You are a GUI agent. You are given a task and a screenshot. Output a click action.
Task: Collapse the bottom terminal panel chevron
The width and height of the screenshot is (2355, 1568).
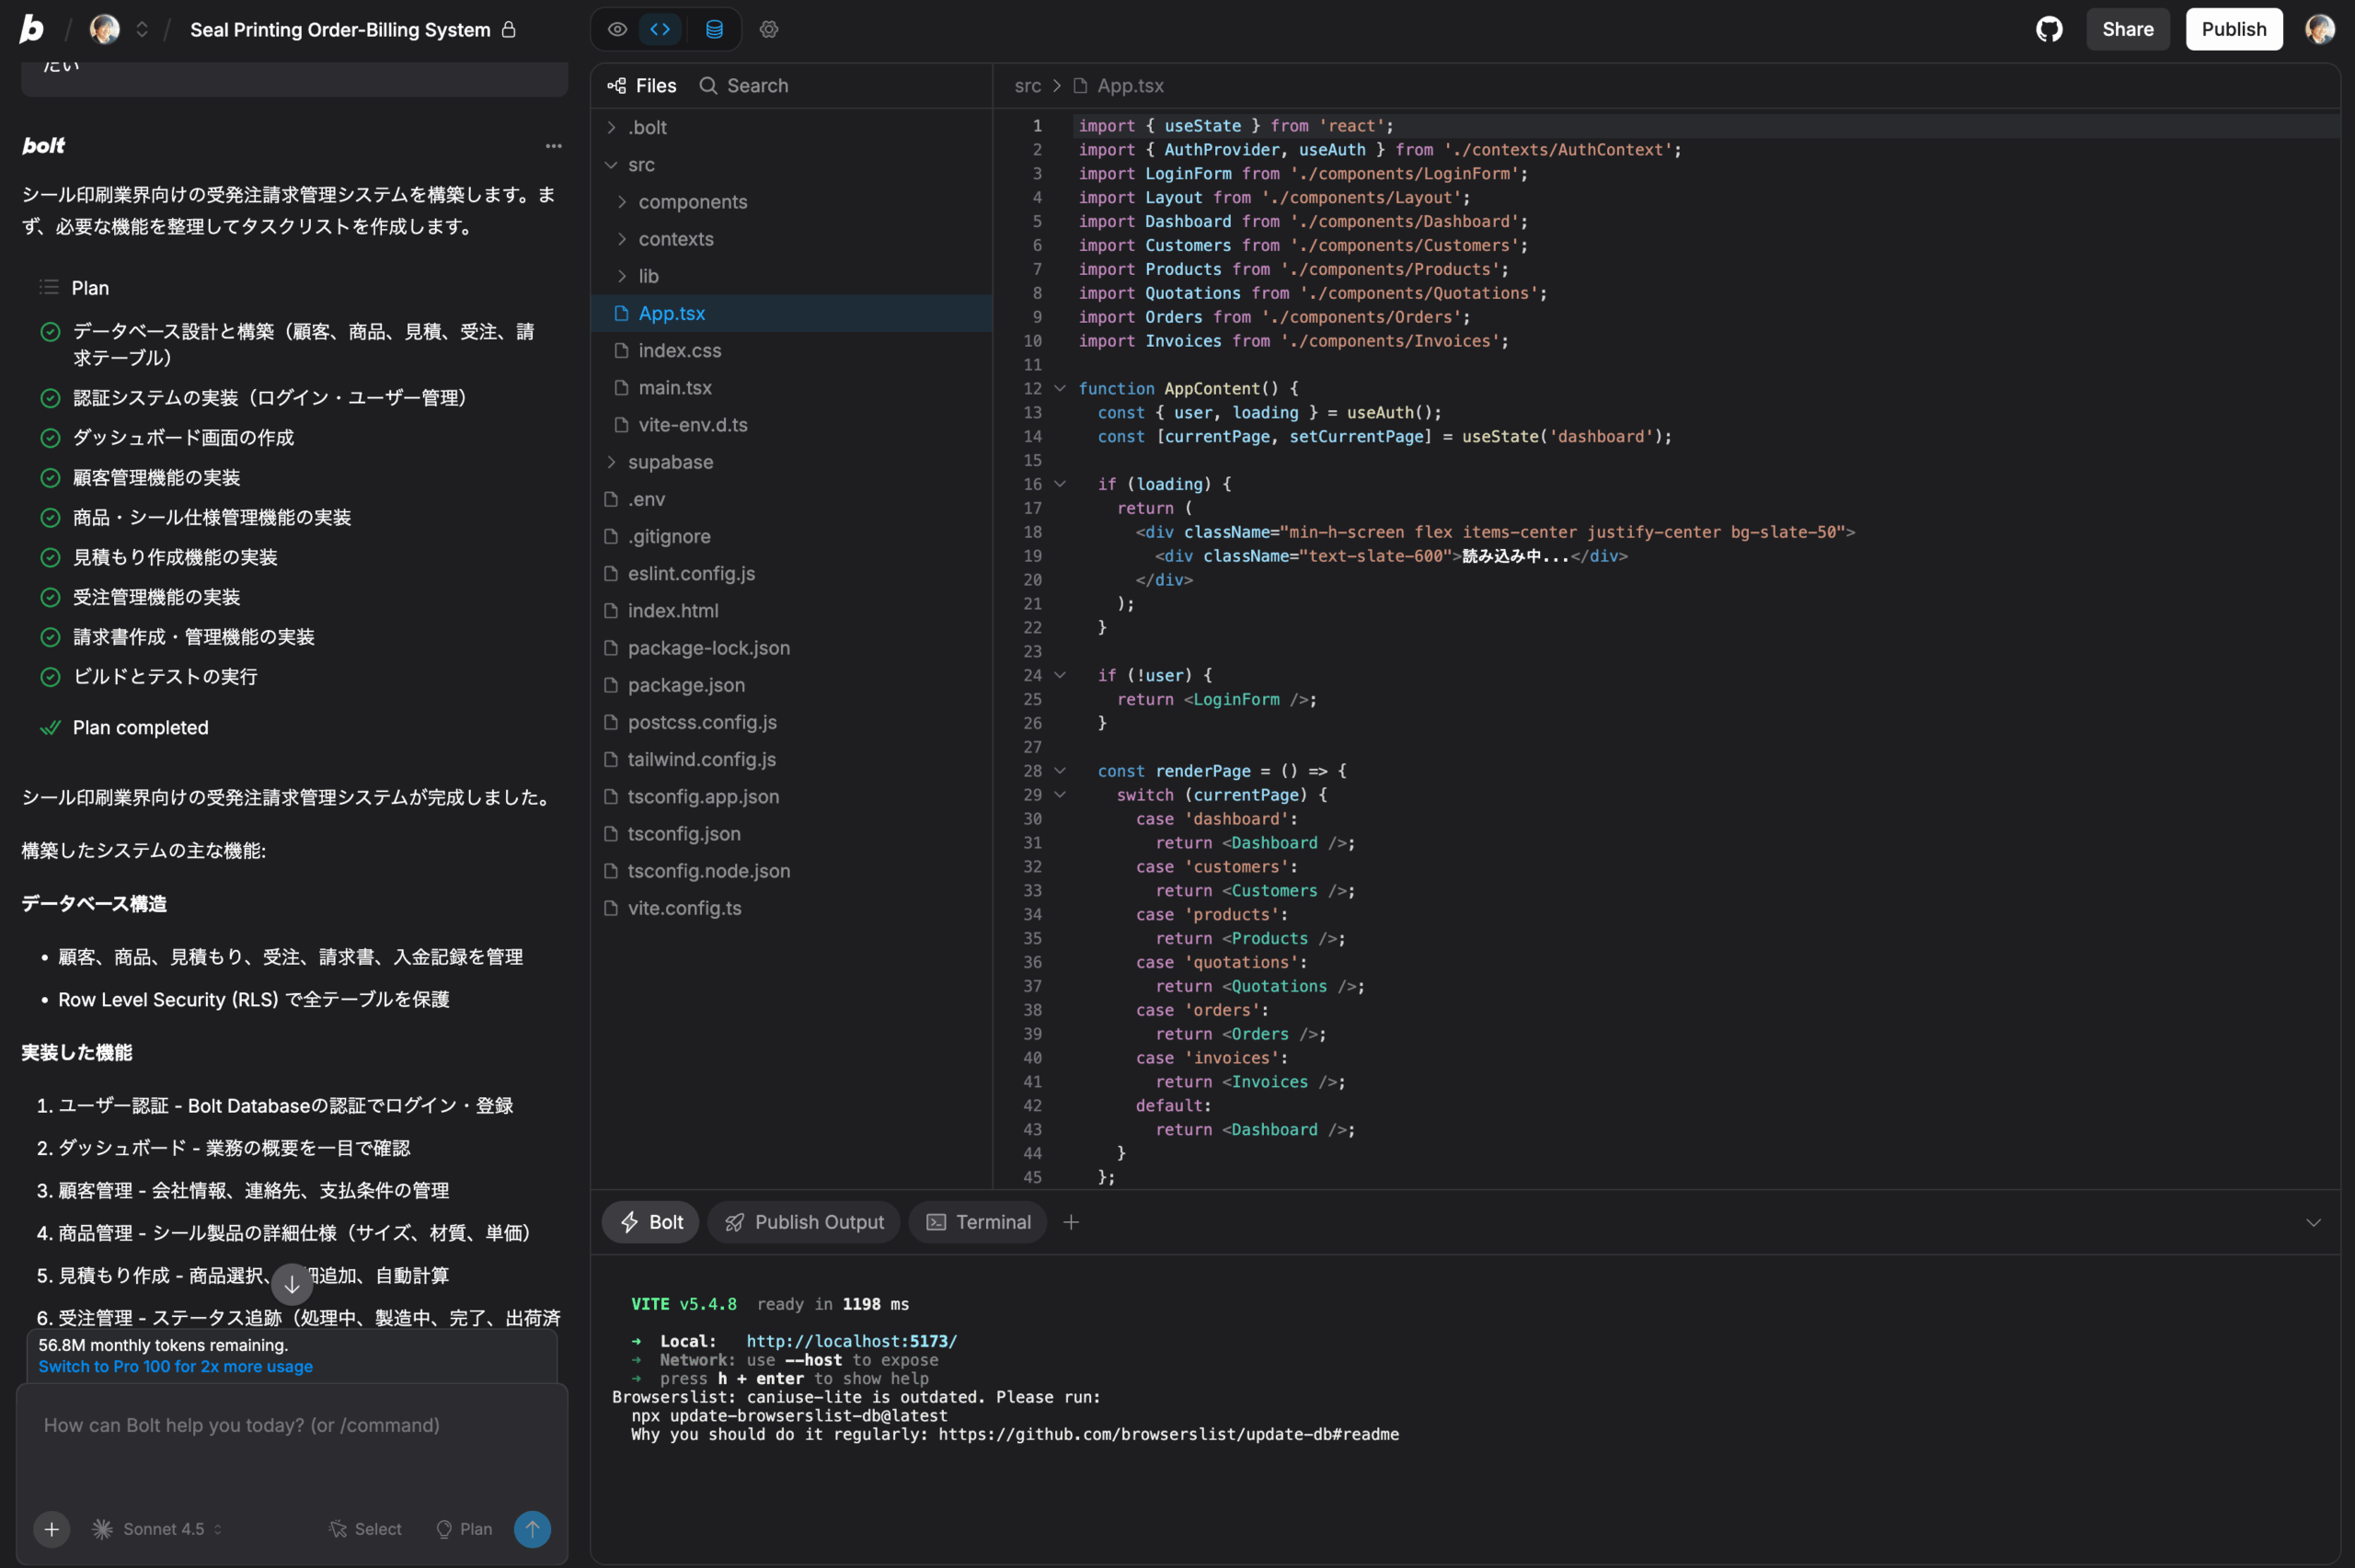2312,1222
